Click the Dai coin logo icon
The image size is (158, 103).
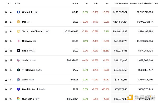(x=18, y=22)
